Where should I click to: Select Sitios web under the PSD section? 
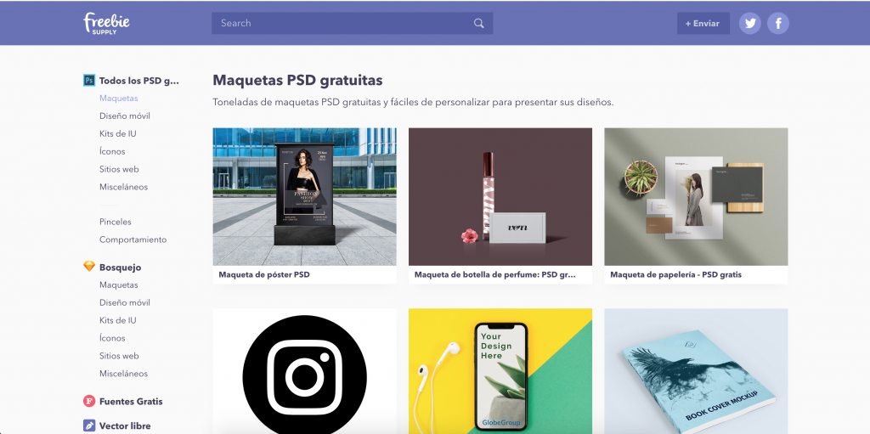(119, 169)
